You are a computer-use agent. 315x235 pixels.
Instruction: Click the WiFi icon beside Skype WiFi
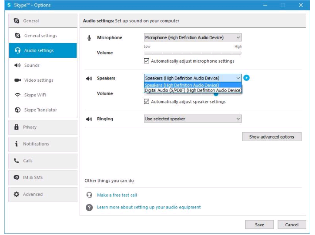pyautogui.click(x=18, y=95)
